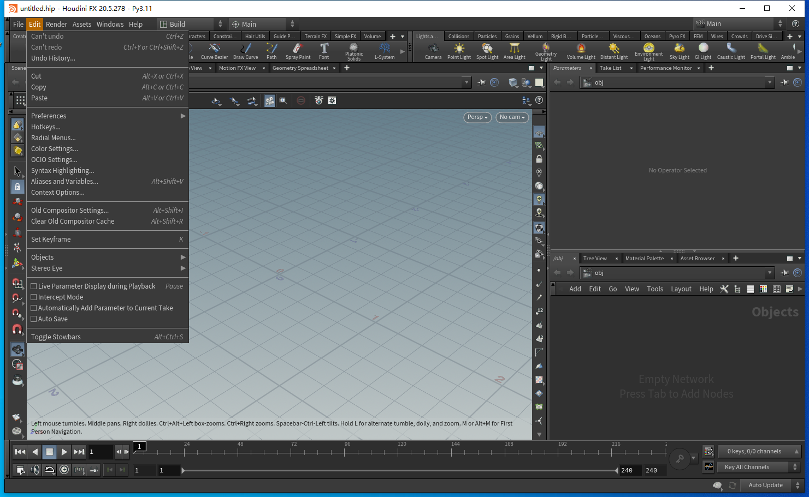Toggle the secure selection lock tool
809x497 pixels.
tap(17, 187)
